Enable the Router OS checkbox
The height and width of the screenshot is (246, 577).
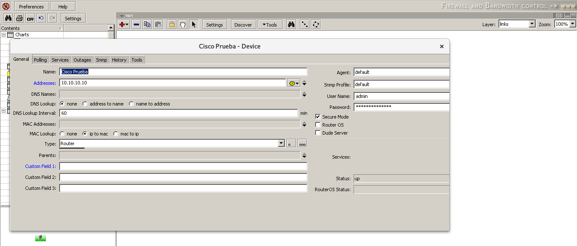coord(318,125)
